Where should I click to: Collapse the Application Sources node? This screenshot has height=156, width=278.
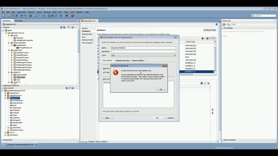[6, 33]
